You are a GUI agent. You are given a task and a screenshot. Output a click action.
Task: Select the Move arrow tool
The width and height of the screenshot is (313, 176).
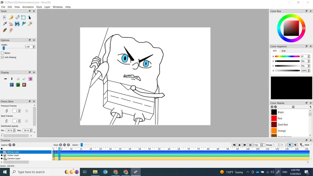[30, 17]
